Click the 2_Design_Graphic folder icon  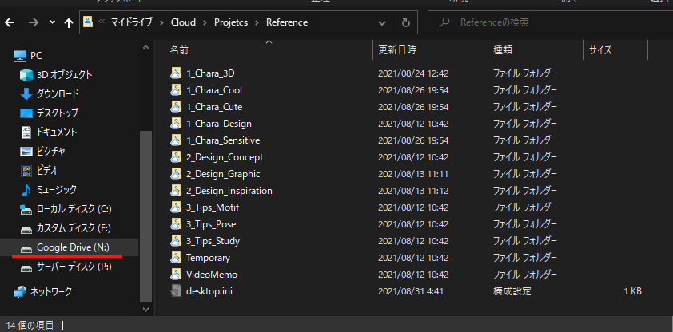click(x=176, y=174)
